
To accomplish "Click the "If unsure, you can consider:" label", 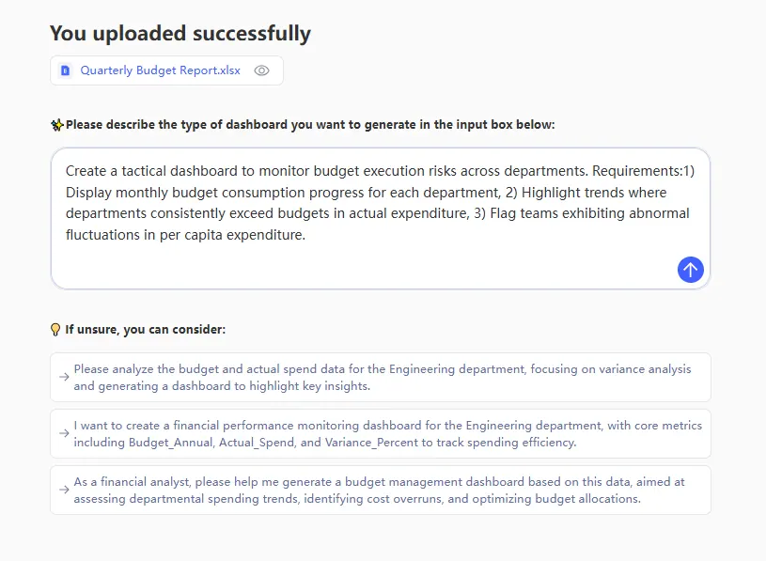I will point(145,330).
